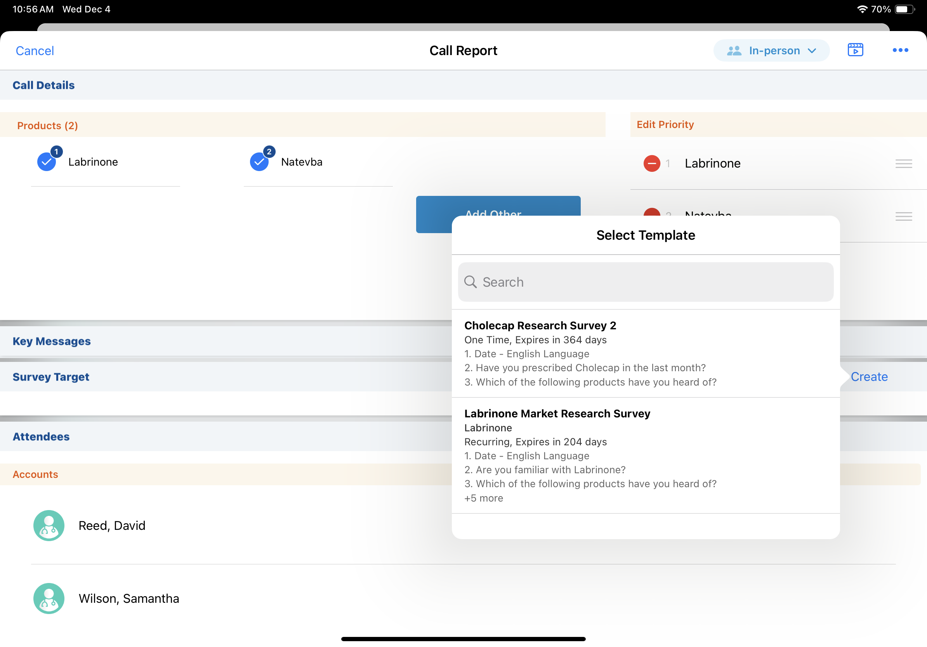This screenshot has width=927, height=647.
Task: Expand the Key Messages section header
Action: (x=52, y=341)
